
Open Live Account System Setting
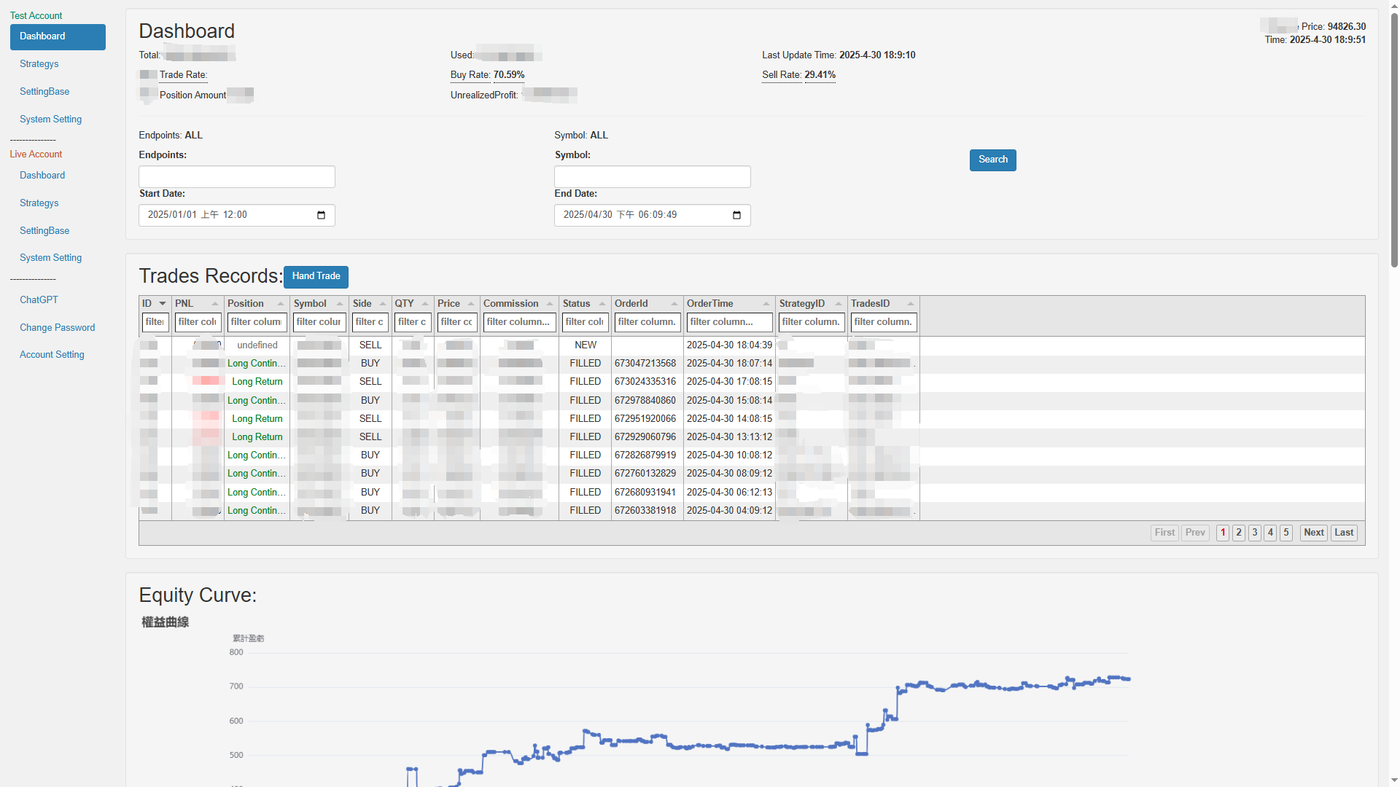pos(50,258)
